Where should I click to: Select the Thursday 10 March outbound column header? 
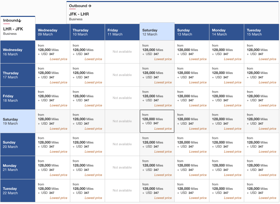87,32
